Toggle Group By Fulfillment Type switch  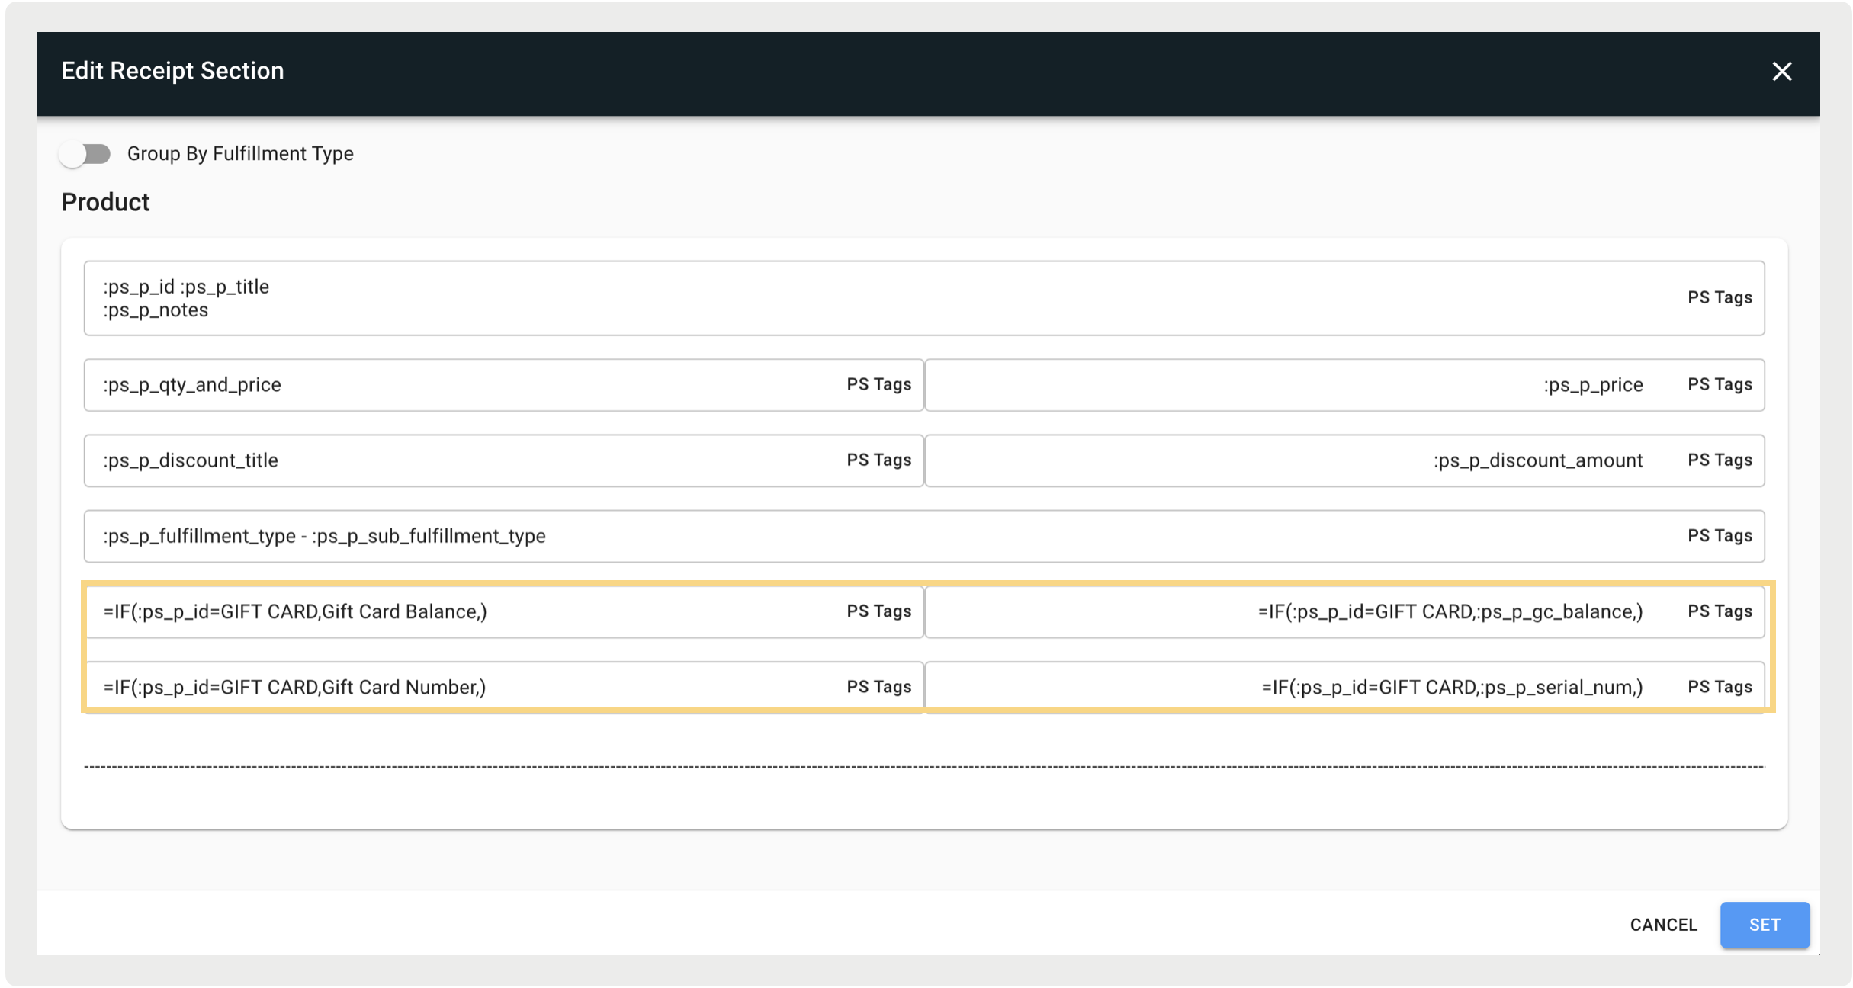[86, 154]
